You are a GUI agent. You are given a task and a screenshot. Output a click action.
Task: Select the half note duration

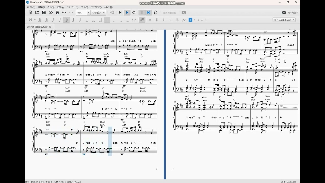80,20
